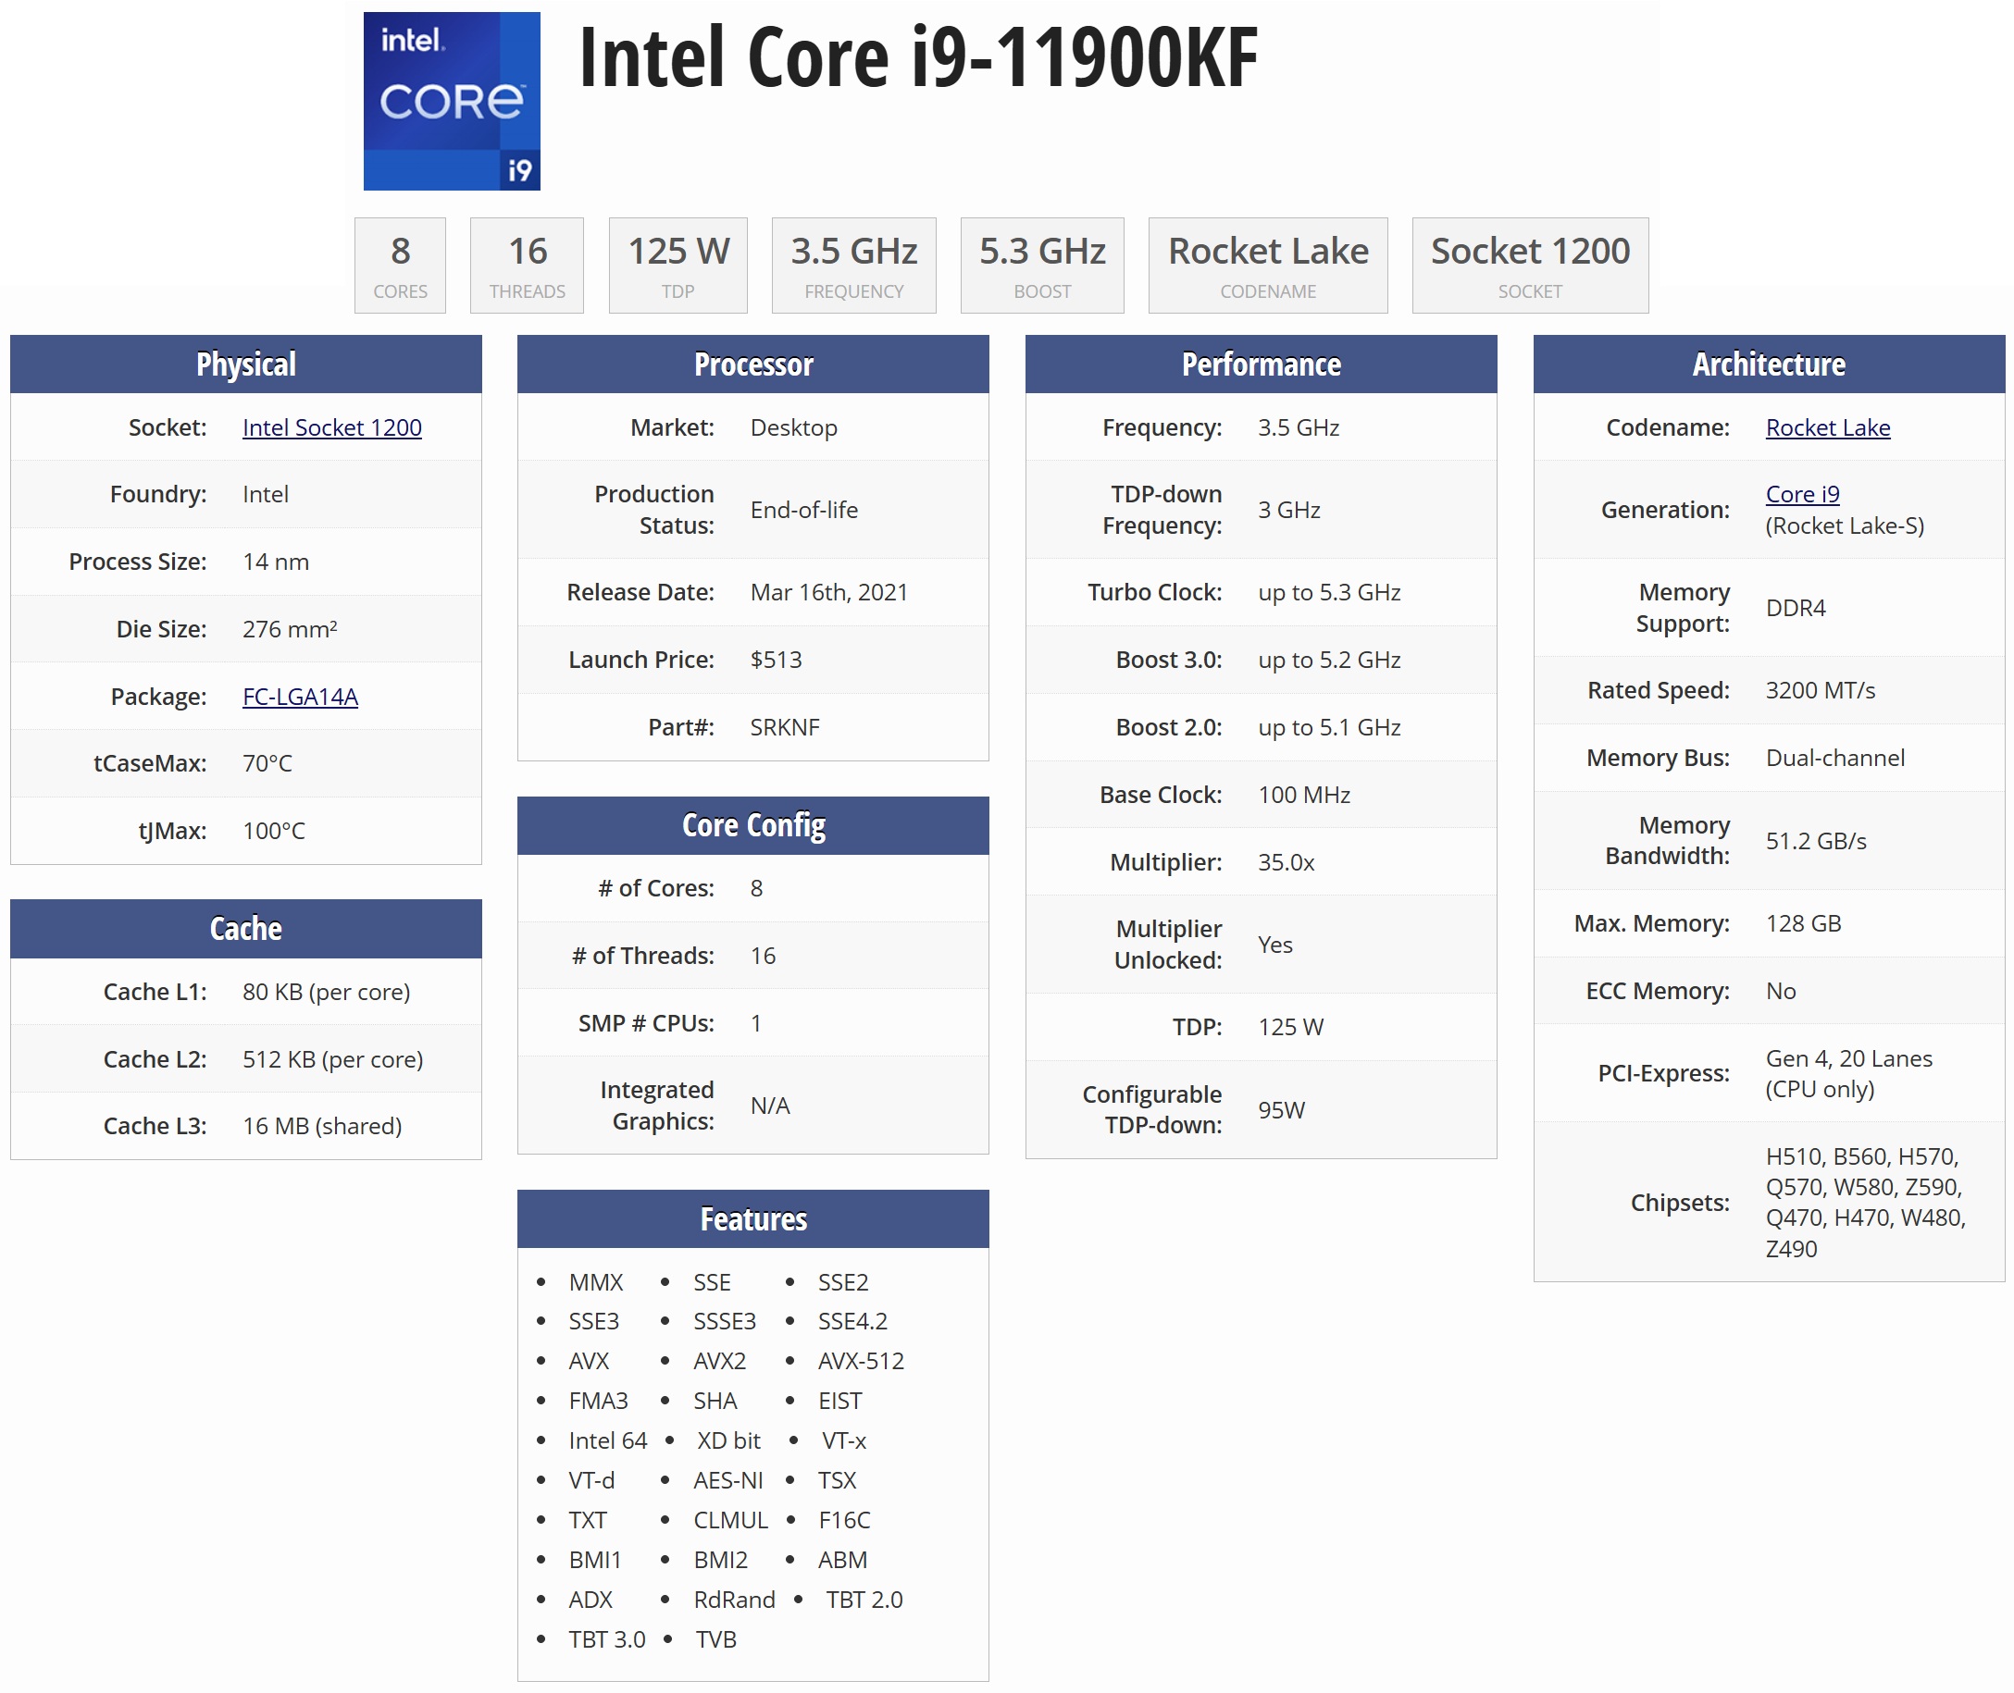Select the RdRand feature entry
This screenshot has height=1693, width=2014.
click(x=733, y=1600)
